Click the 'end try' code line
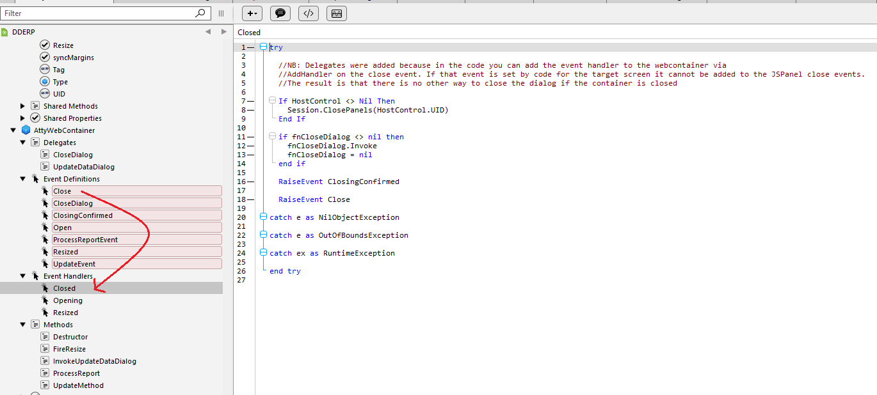This screenshot has height=395, width=877. pyautogui.click(x=285, y=271)
